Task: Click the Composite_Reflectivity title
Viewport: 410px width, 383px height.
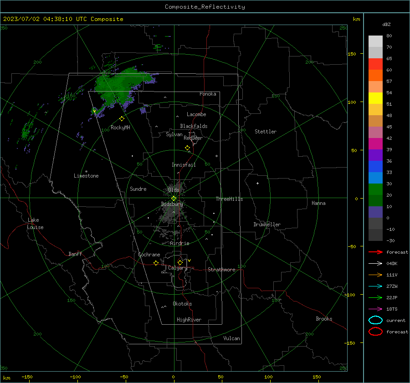Action: (205, 7)
